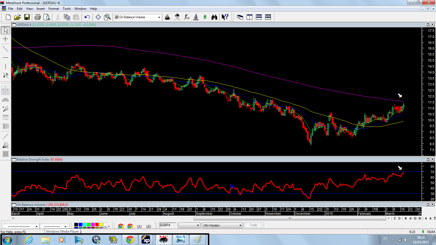This screenshot has height=245, width=436.
Task: Select the arrow pointer tool
Action: tap(5, 30)
